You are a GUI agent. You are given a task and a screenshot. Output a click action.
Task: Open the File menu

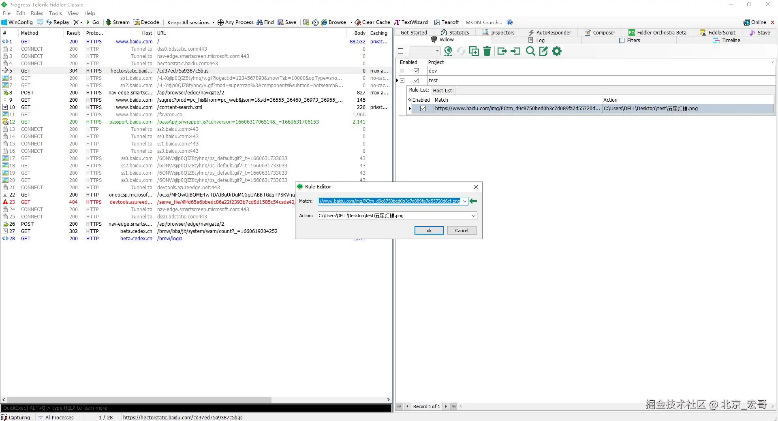click(x=6, y=13)
